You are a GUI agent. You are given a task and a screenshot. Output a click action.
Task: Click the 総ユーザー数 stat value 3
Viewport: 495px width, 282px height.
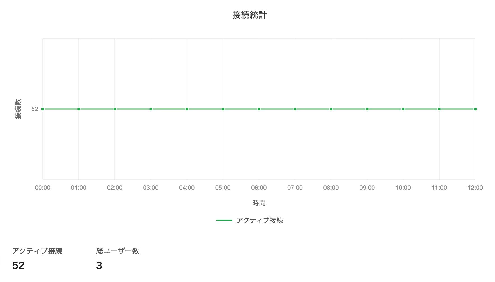[x=99, y=265]
